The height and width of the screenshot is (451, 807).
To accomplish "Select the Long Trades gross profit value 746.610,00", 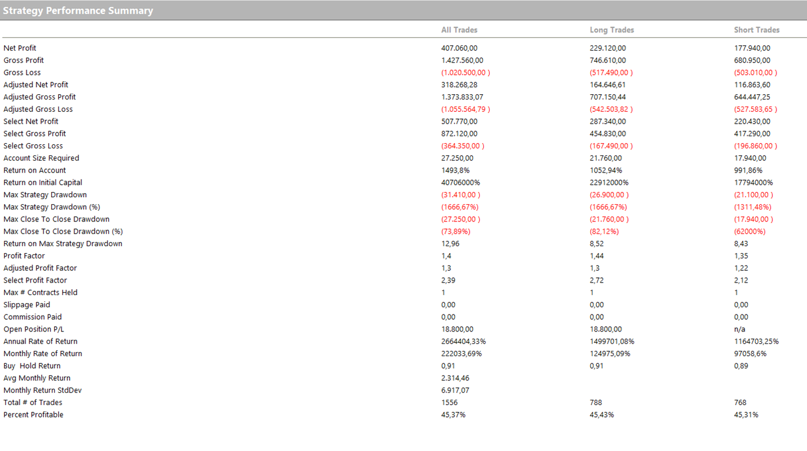I will coord(607,61).
